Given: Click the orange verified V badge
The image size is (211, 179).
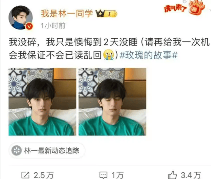Looking at the screenshot, I should click(x=29, y=26).
